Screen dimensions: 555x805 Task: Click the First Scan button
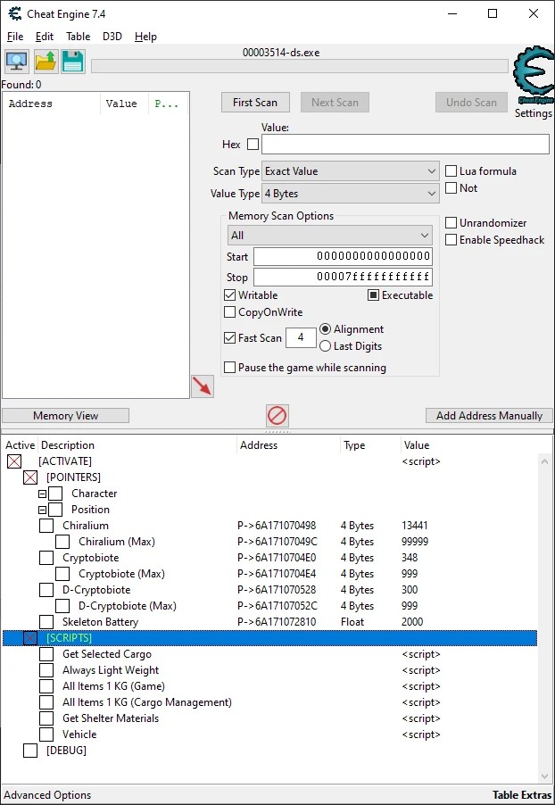[x=255, y=102]
